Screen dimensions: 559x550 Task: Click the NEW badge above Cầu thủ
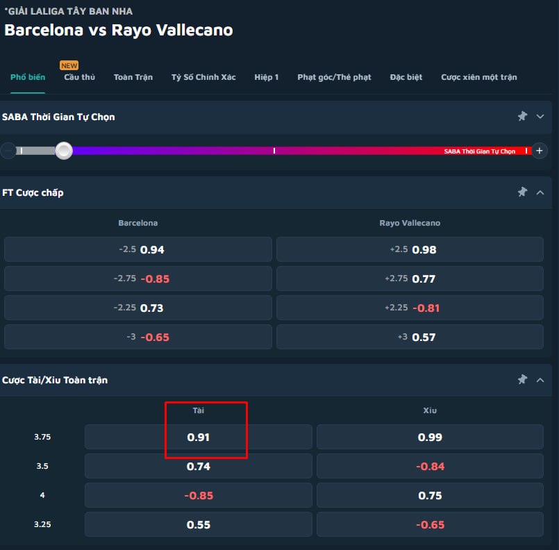[69, 65]
